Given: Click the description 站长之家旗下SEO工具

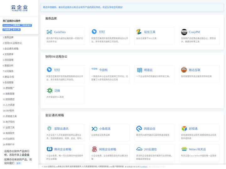Looking at the screenshot, I should pyautogui.click(x=146, y=38).
